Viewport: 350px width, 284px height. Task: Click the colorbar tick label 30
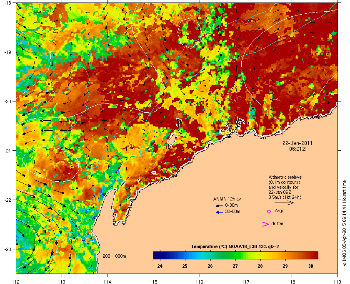point(310,266)
